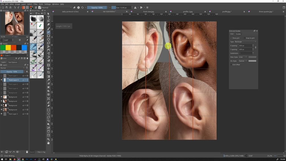Viewport: 286px width, 161px height.
Task: Pick the Move tool in toolbox
Action: pos(48,69)
